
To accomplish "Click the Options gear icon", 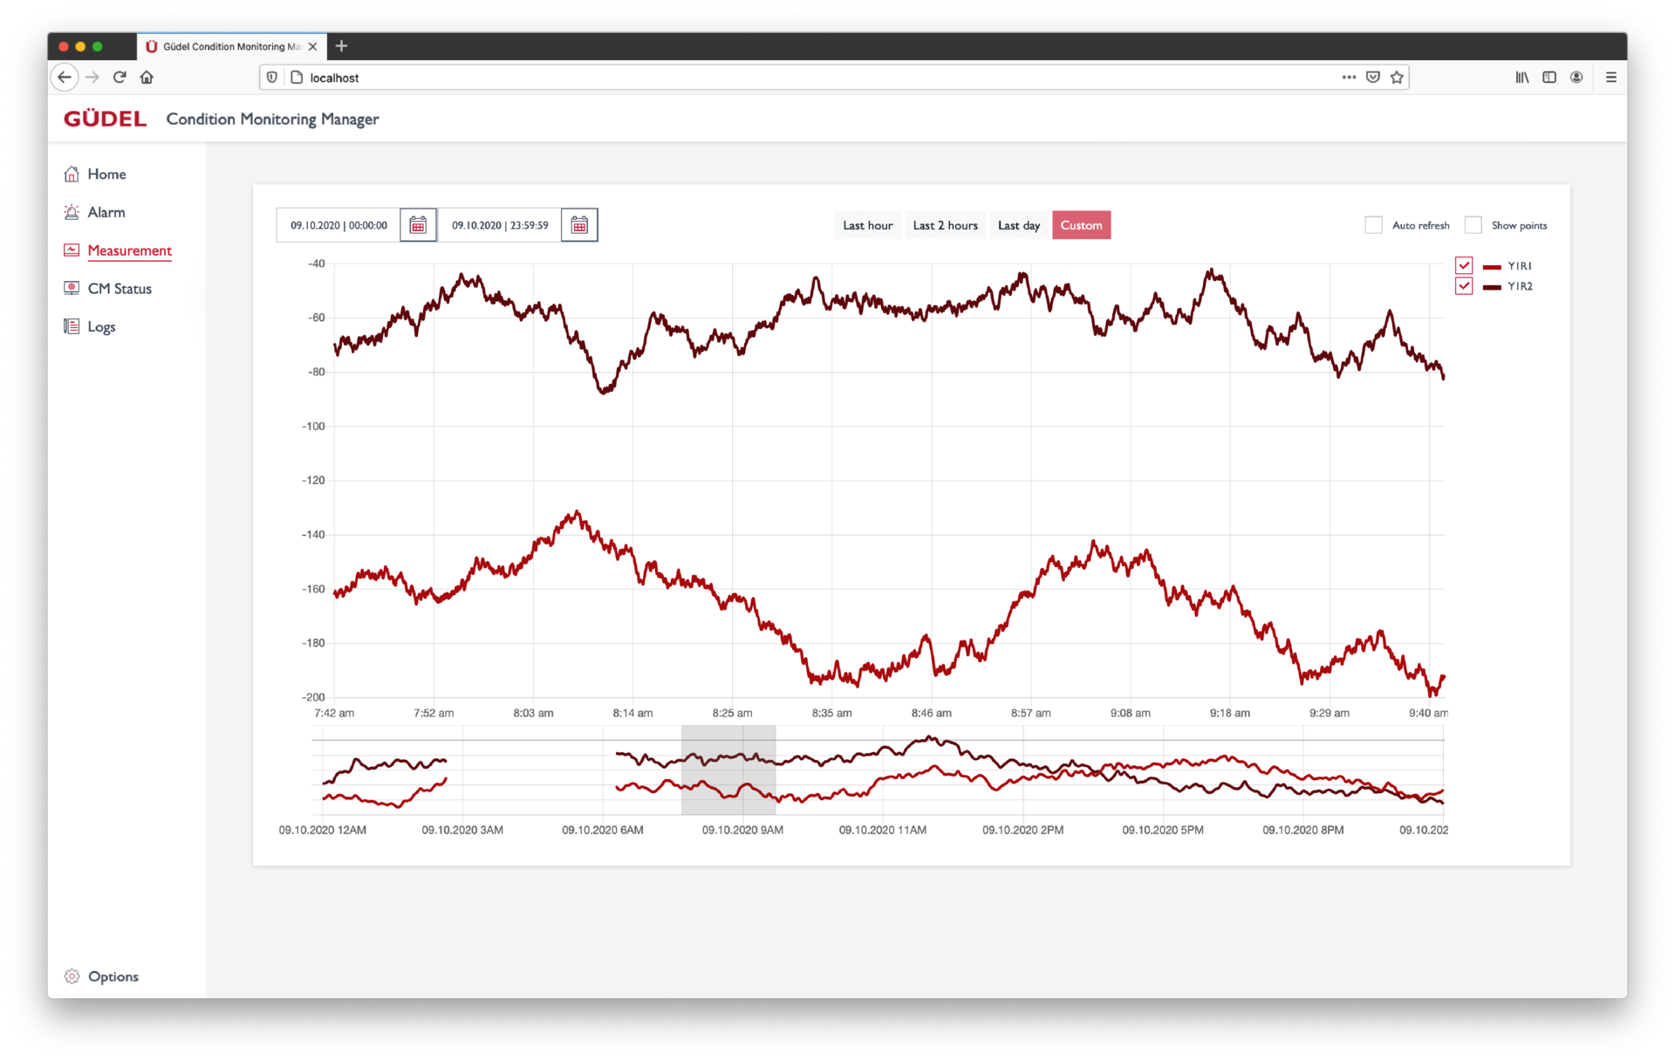I will click(72, 976).
